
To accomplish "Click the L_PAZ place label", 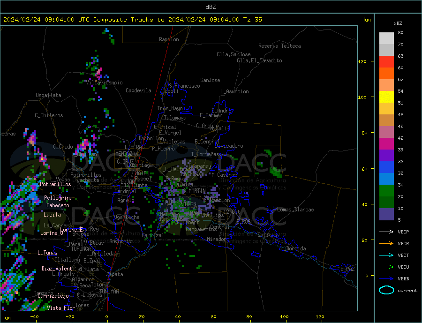I will coord(348,269).
